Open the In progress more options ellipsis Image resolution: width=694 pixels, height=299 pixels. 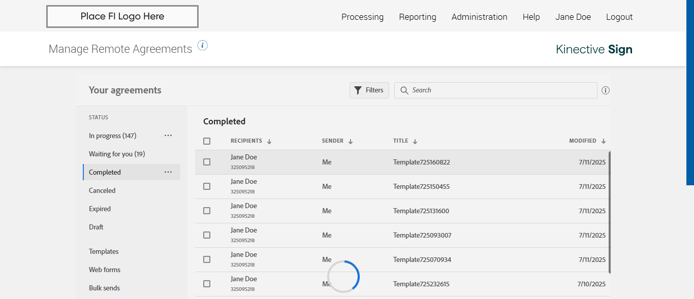(168, 136)
